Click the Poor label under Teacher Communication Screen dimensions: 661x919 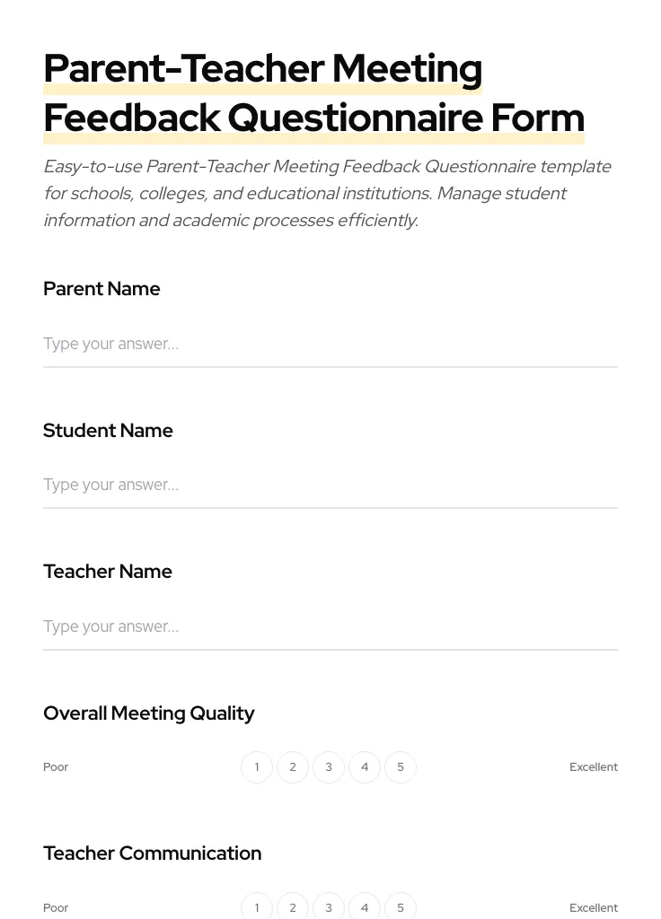[56, 907]
